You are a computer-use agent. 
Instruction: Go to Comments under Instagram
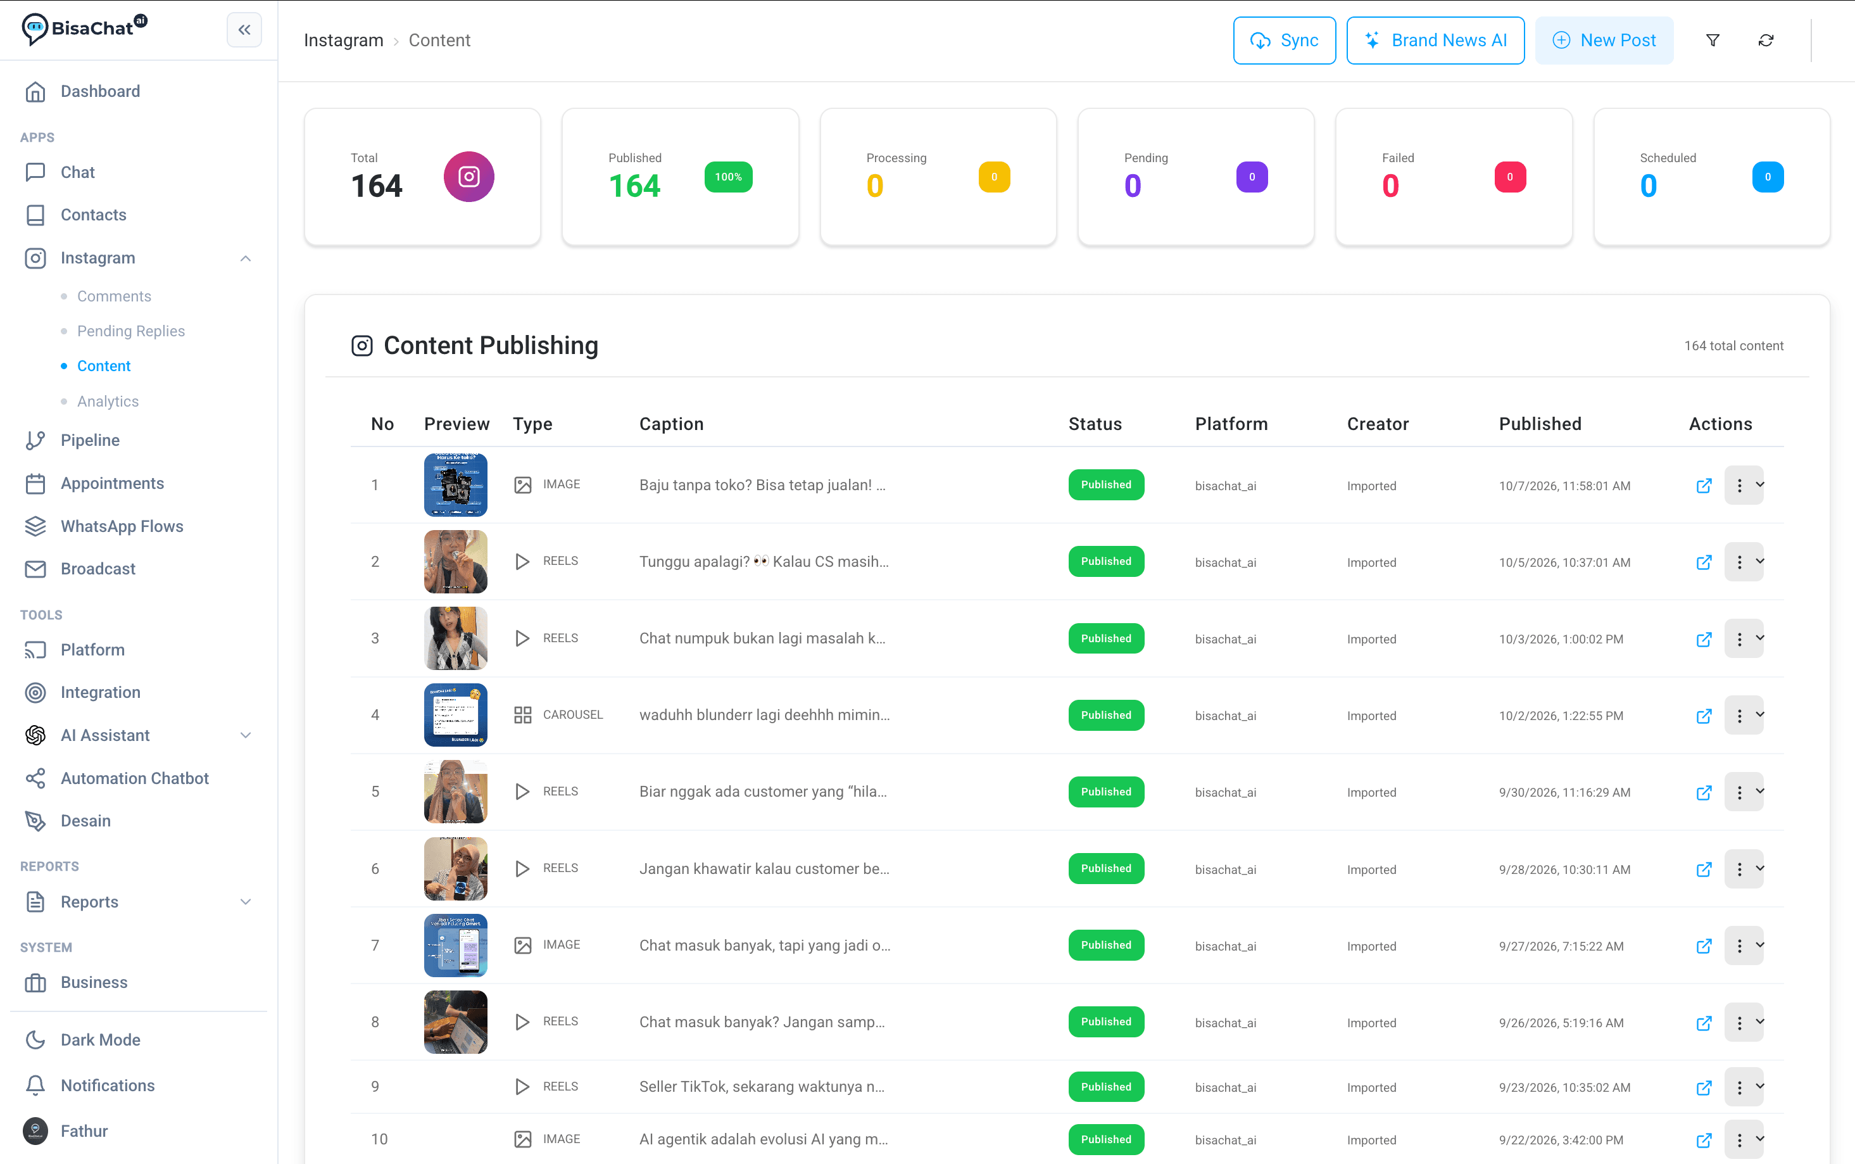[x=114, y=296]
